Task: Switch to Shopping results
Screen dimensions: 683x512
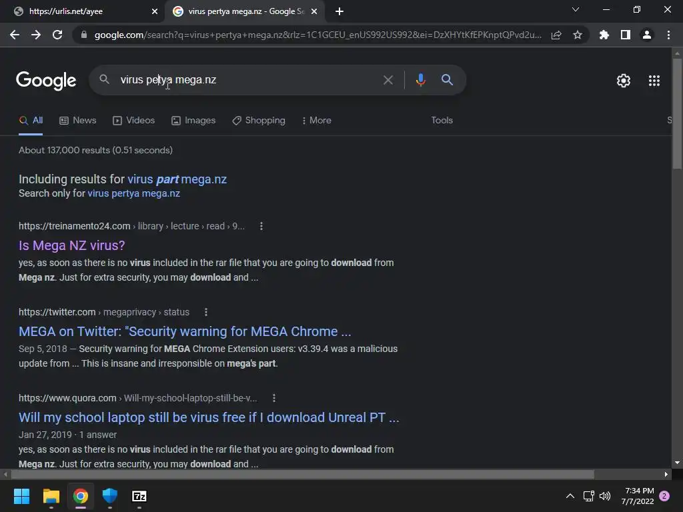Action: coord(259,121)
